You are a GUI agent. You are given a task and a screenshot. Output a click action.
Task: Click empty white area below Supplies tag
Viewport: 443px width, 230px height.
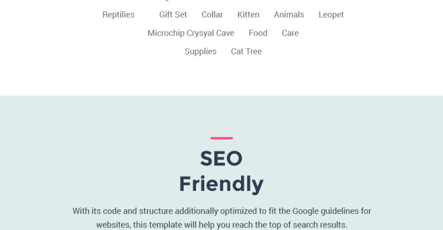coord(200,75)
